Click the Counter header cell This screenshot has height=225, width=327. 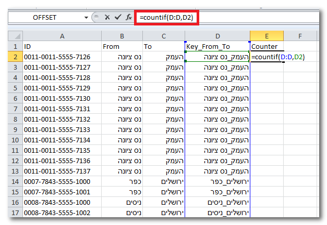(x=267, y=46)
